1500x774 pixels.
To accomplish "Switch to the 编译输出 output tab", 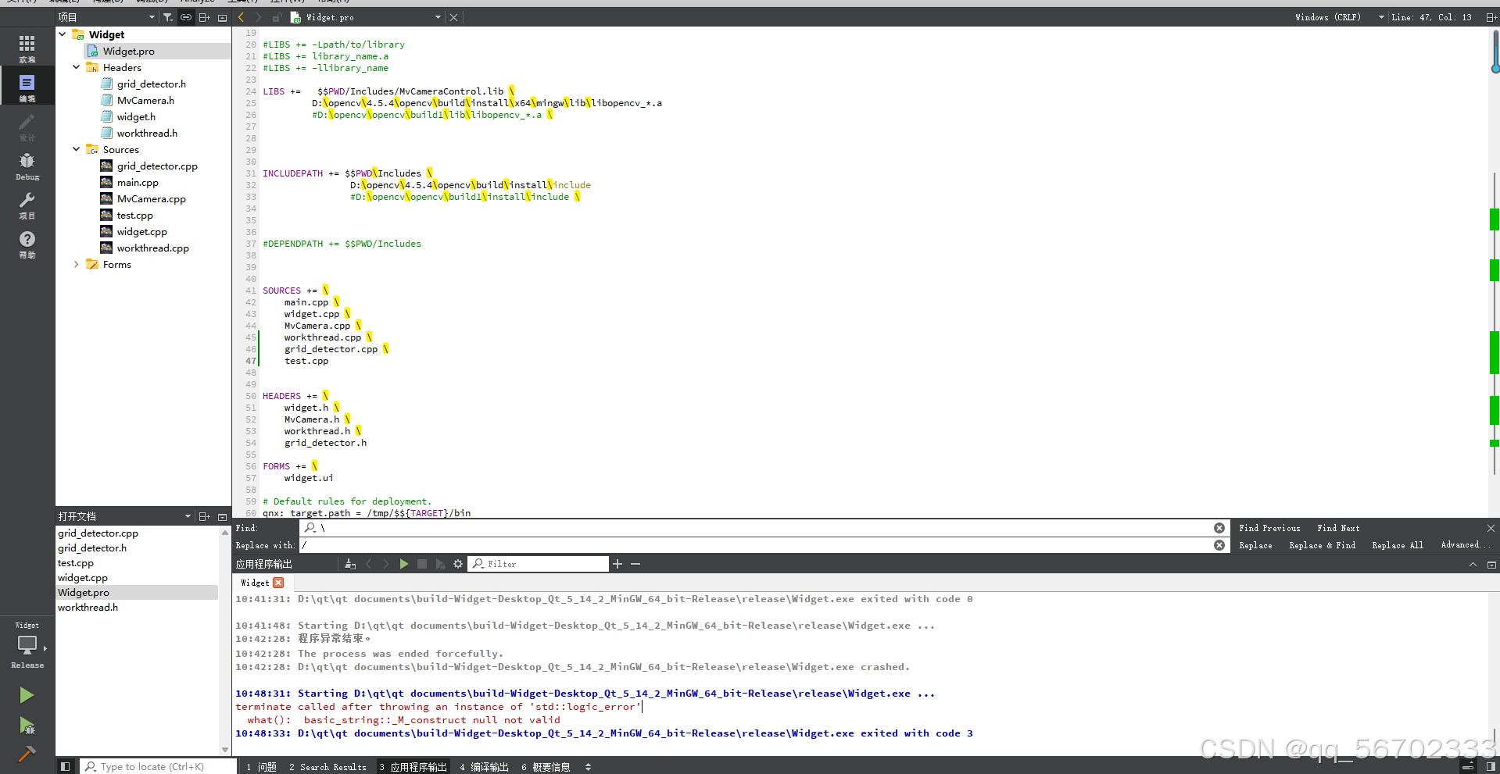I will [483, 766].
